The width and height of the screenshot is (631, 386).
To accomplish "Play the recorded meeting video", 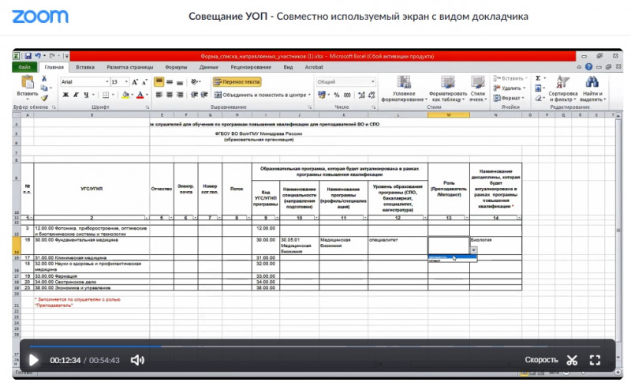I will coord(33,360).
